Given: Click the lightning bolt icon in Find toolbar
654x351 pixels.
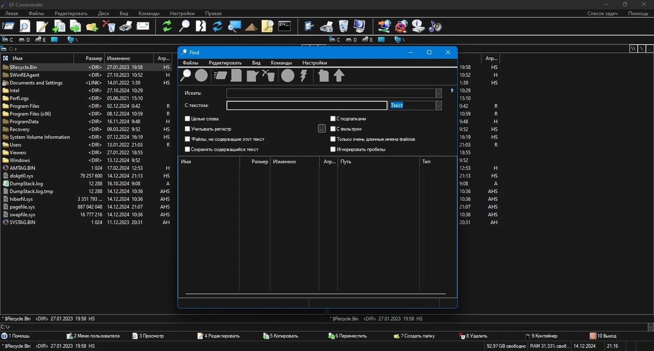Looking at the screenshot, I should click(304, 76).
